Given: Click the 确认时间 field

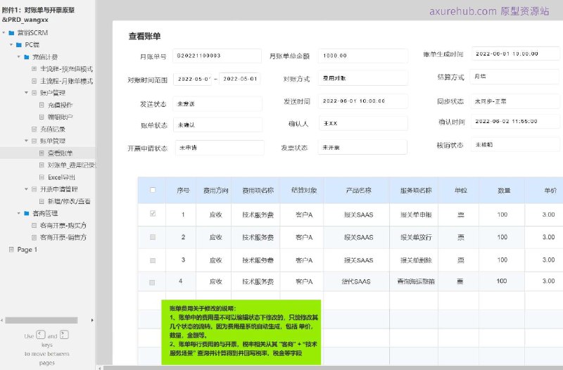Looking at the screenshot, I should coord(515,122).
